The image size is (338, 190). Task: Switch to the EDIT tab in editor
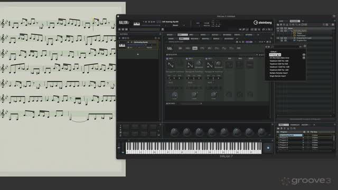182,35
